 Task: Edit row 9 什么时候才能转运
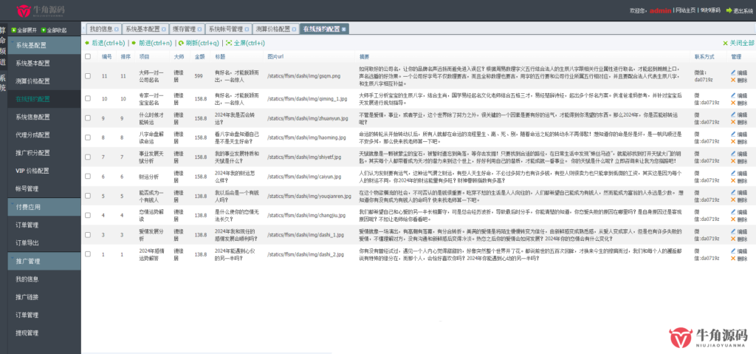tap(738, 115)
